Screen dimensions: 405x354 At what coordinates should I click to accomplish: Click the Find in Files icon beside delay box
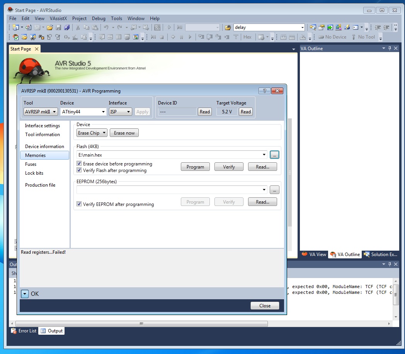pos(228,27)
